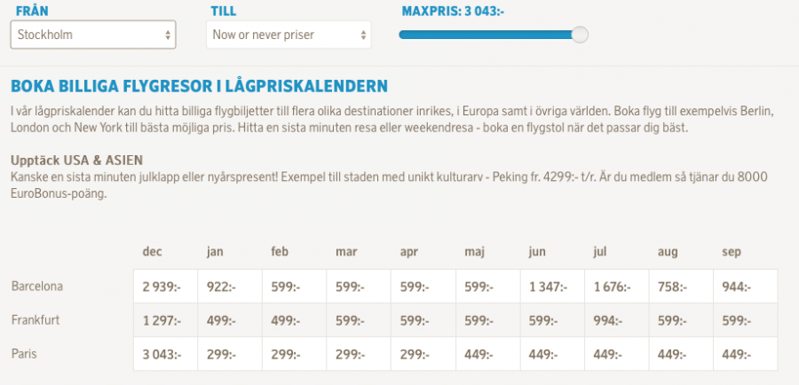Select Frankfurt December price 1 297:-
This screenshot has height=385, width=799.
pyautogui.click(x=161, y=321)
